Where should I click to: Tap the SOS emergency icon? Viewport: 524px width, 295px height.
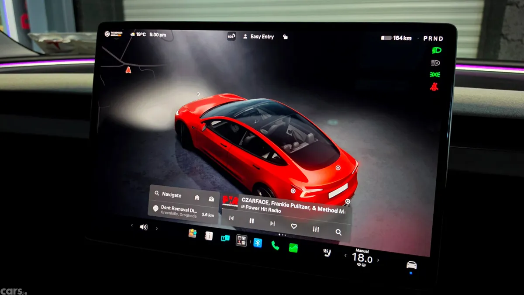point(231,37)
